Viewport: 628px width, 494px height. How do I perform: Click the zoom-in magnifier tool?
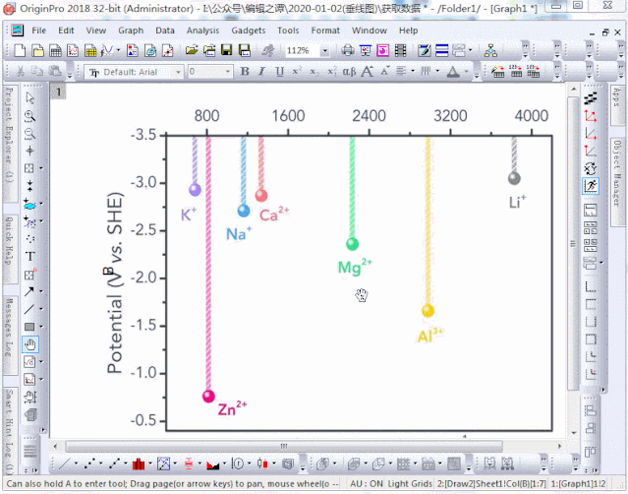pyautogui.click(x=29, y=116)
